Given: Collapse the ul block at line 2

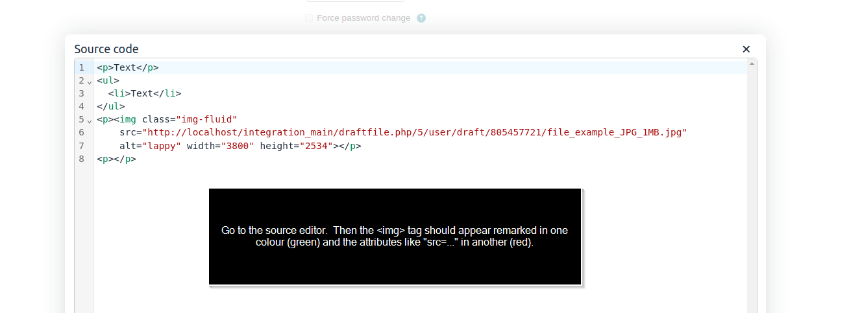Looking at the screenshot, I should [90, 82].
